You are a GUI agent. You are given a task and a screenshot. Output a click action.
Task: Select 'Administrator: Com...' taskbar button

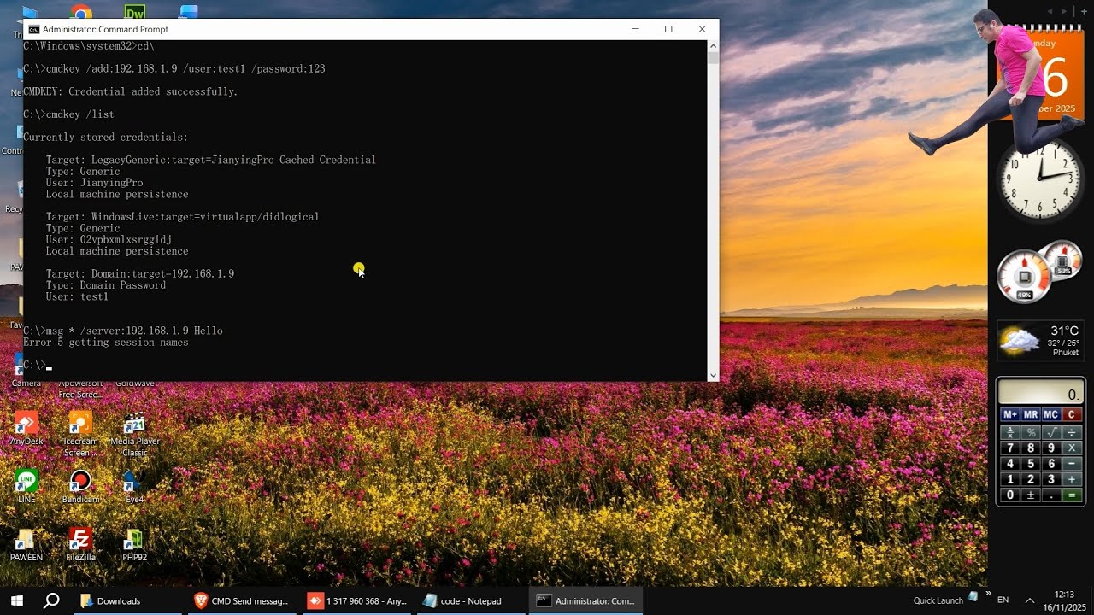pos(585,600)
